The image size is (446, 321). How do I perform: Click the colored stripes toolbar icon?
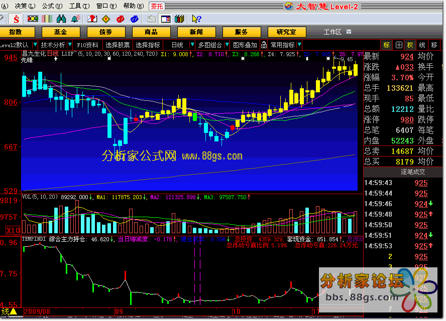coord(47,19)
